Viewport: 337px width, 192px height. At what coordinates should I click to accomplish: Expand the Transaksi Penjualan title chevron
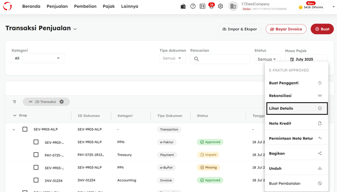(x=75, y=29)
